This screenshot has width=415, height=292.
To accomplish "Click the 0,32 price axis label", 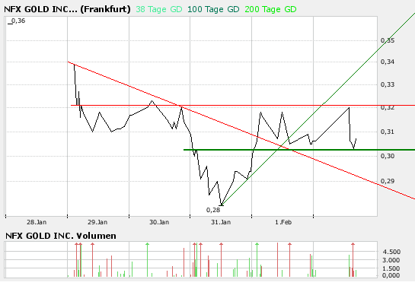I will (x=388, y=107).
